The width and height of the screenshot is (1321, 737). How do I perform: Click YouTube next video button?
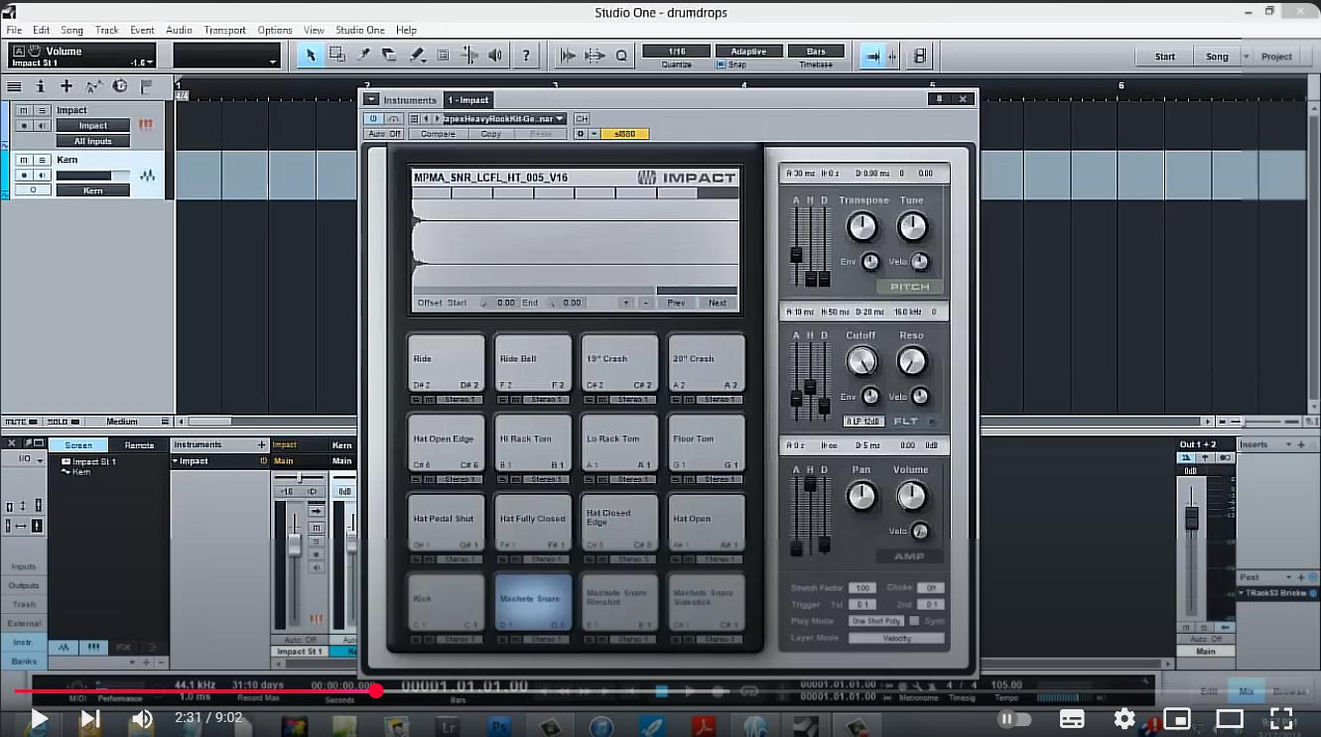click(x=89, y=718)
